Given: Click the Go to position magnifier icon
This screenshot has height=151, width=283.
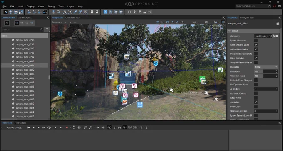Looking at the screenshot, I should (x=59, y=12).
